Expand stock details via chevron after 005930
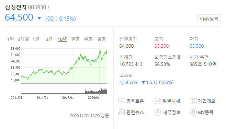 tap(48, 7)
